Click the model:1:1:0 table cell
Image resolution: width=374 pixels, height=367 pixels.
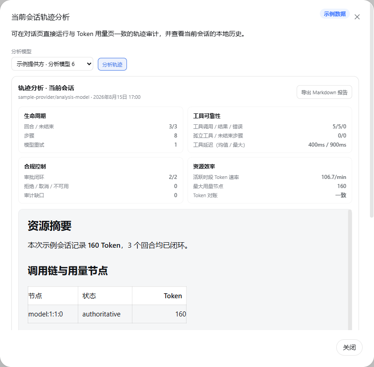point(53,314)
